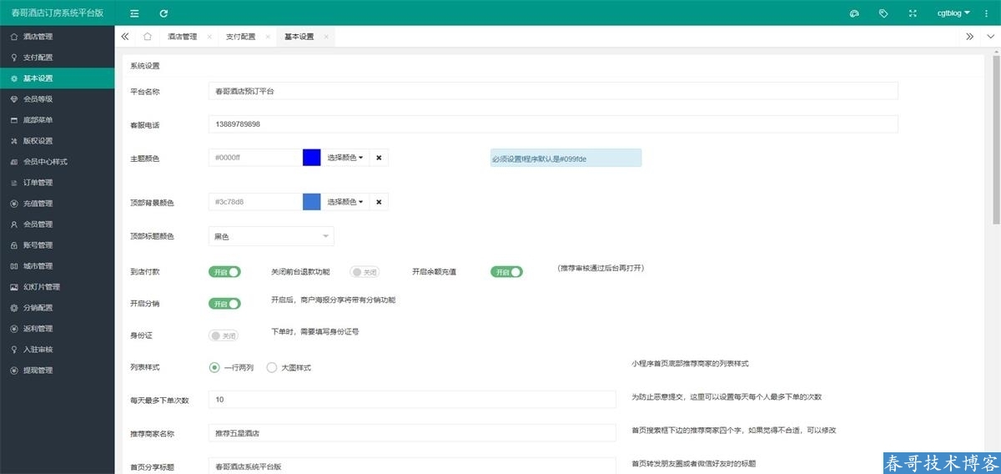1001x474 pixels.
Task: Clear the theme color with X button
Action: coord(379,158)
